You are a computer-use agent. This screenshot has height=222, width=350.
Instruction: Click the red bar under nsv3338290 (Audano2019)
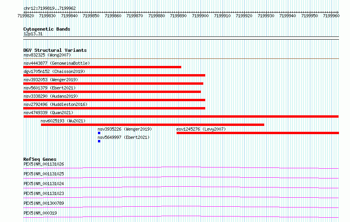point(114,100)
